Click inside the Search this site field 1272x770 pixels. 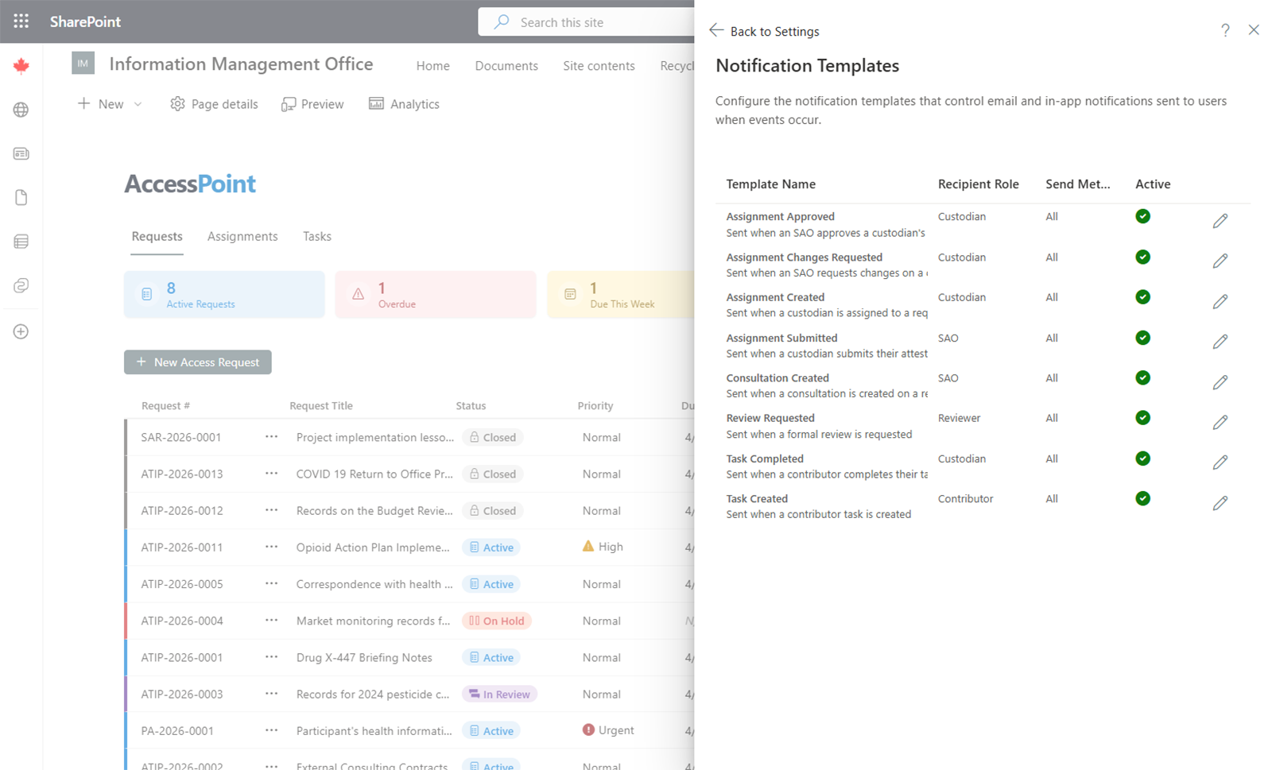click(x=588, y=21)
